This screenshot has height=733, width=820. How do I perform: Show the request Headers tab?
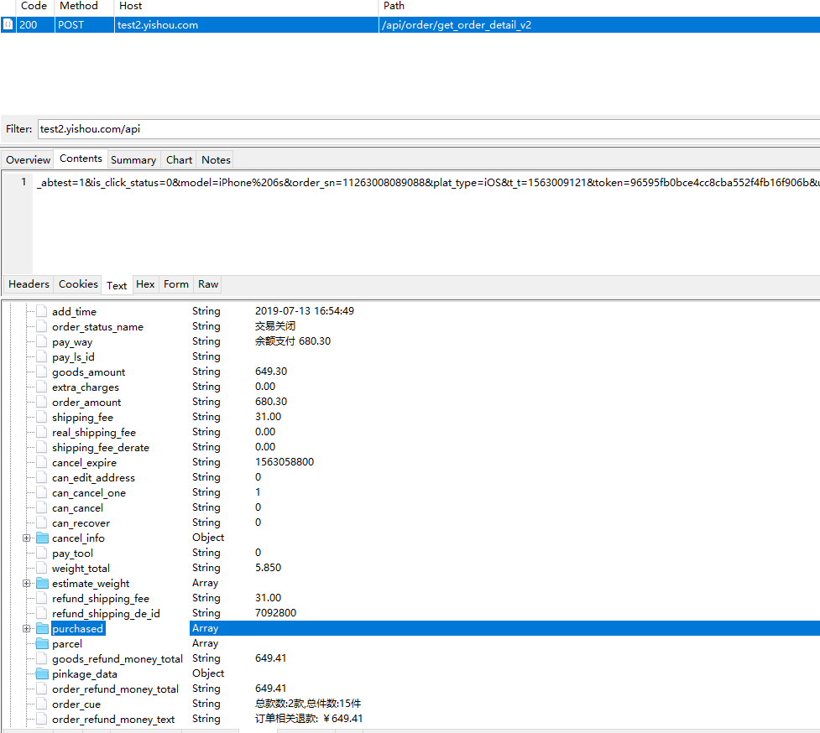pos(29,284)
